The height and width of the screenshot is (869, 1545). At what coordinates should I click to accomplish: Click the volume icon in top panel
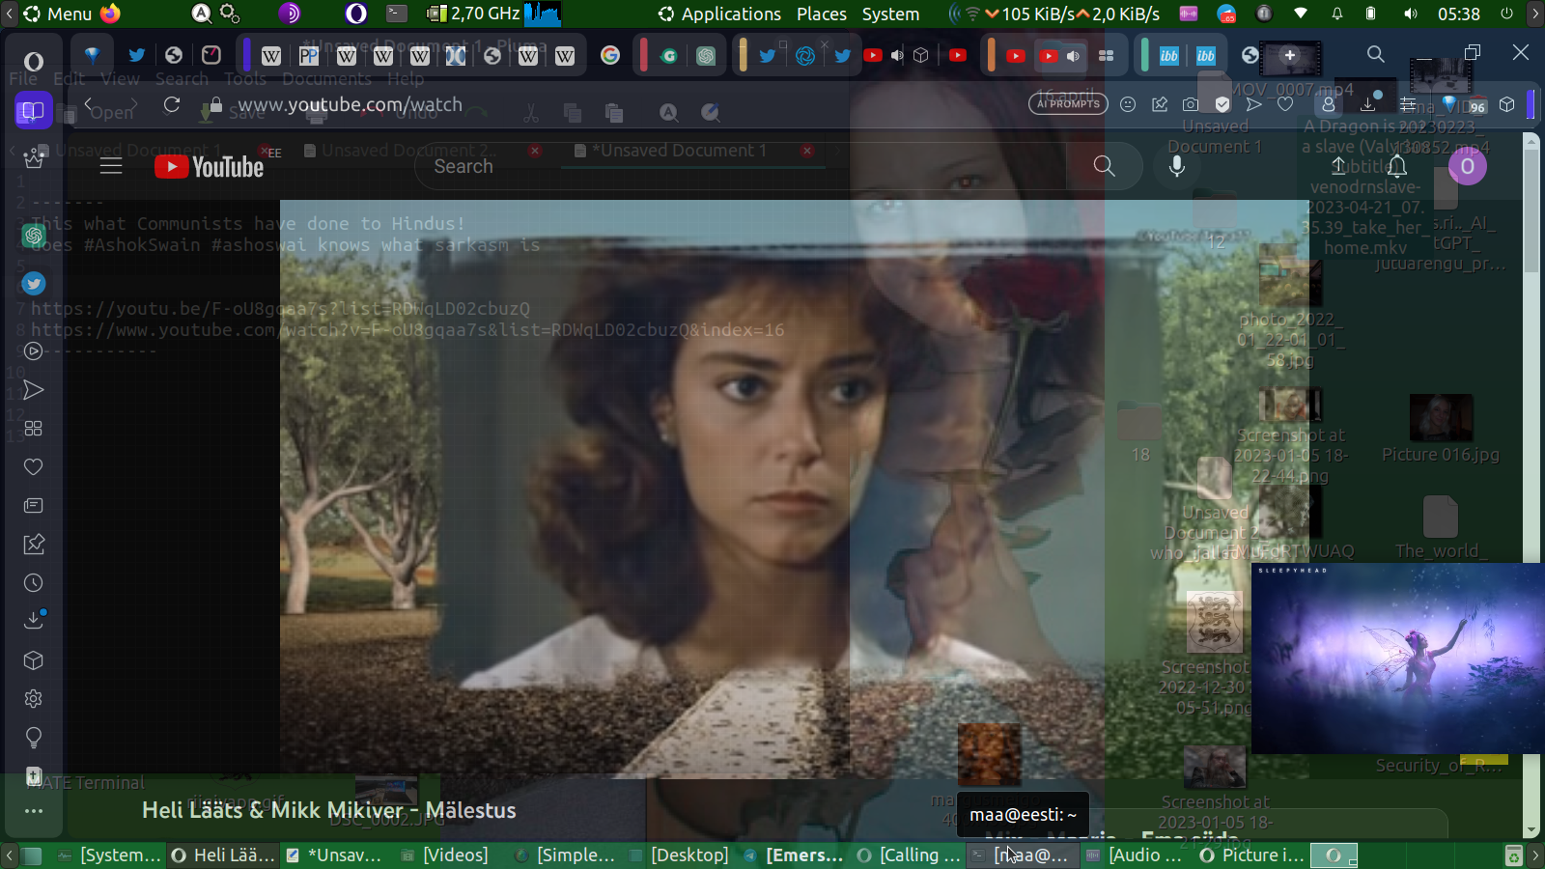(1411, 14)
